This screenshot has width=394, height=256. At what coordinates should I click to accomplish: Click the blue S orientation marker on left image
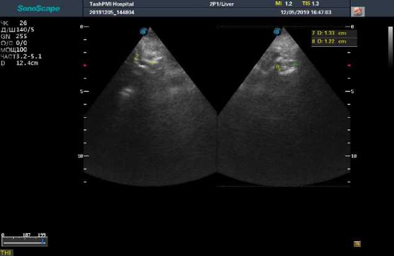coord(143,32)
